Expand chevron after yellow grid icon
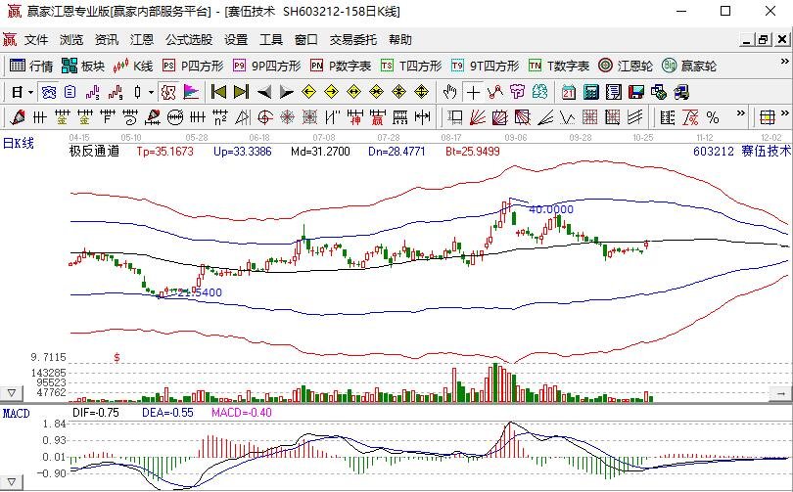 785,113
